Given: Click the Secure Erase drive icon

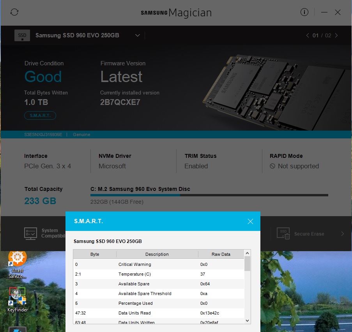Looking at the screenshot, I should (283, 234).
